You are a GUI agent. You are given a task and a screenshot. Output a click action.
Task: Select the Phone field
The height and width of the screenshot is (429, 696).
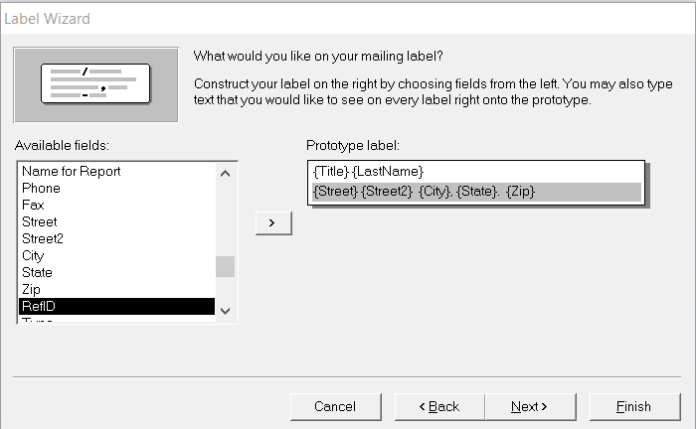coord(41,188)
